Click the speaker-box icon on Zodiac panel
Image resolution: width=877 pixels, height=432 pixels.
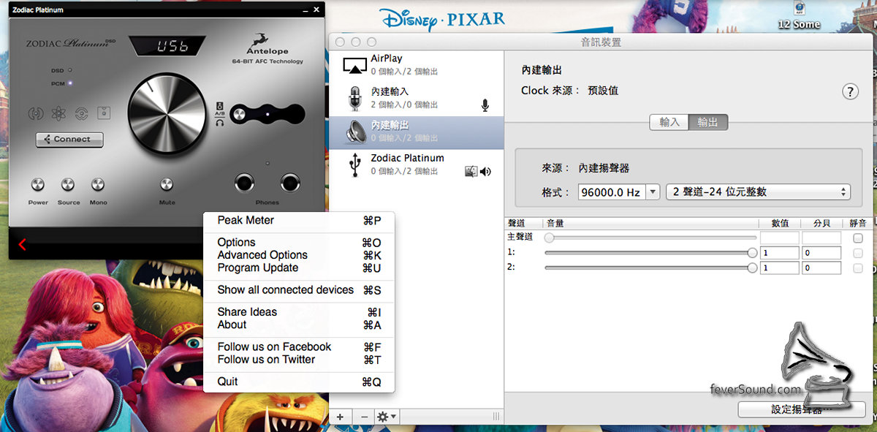[x=105, y=113]
